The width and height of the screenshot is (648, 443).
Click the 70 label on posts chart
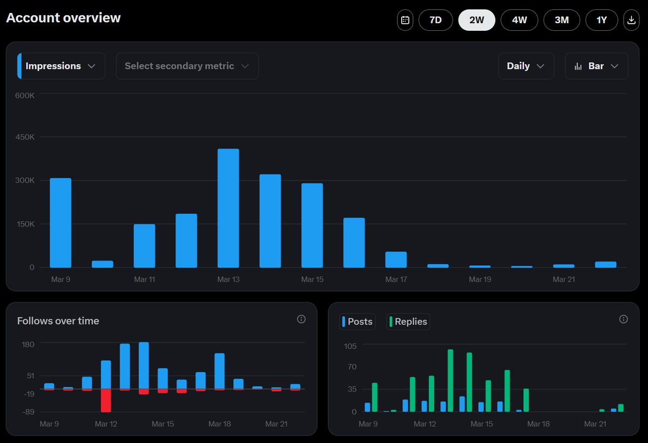352,367
